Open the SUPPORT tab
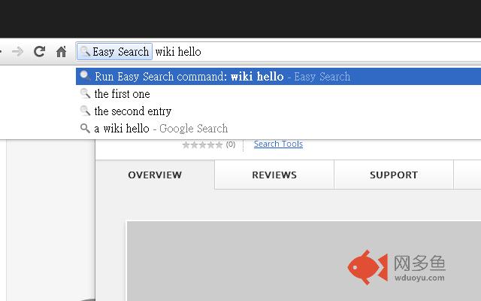 click(394, 175)
